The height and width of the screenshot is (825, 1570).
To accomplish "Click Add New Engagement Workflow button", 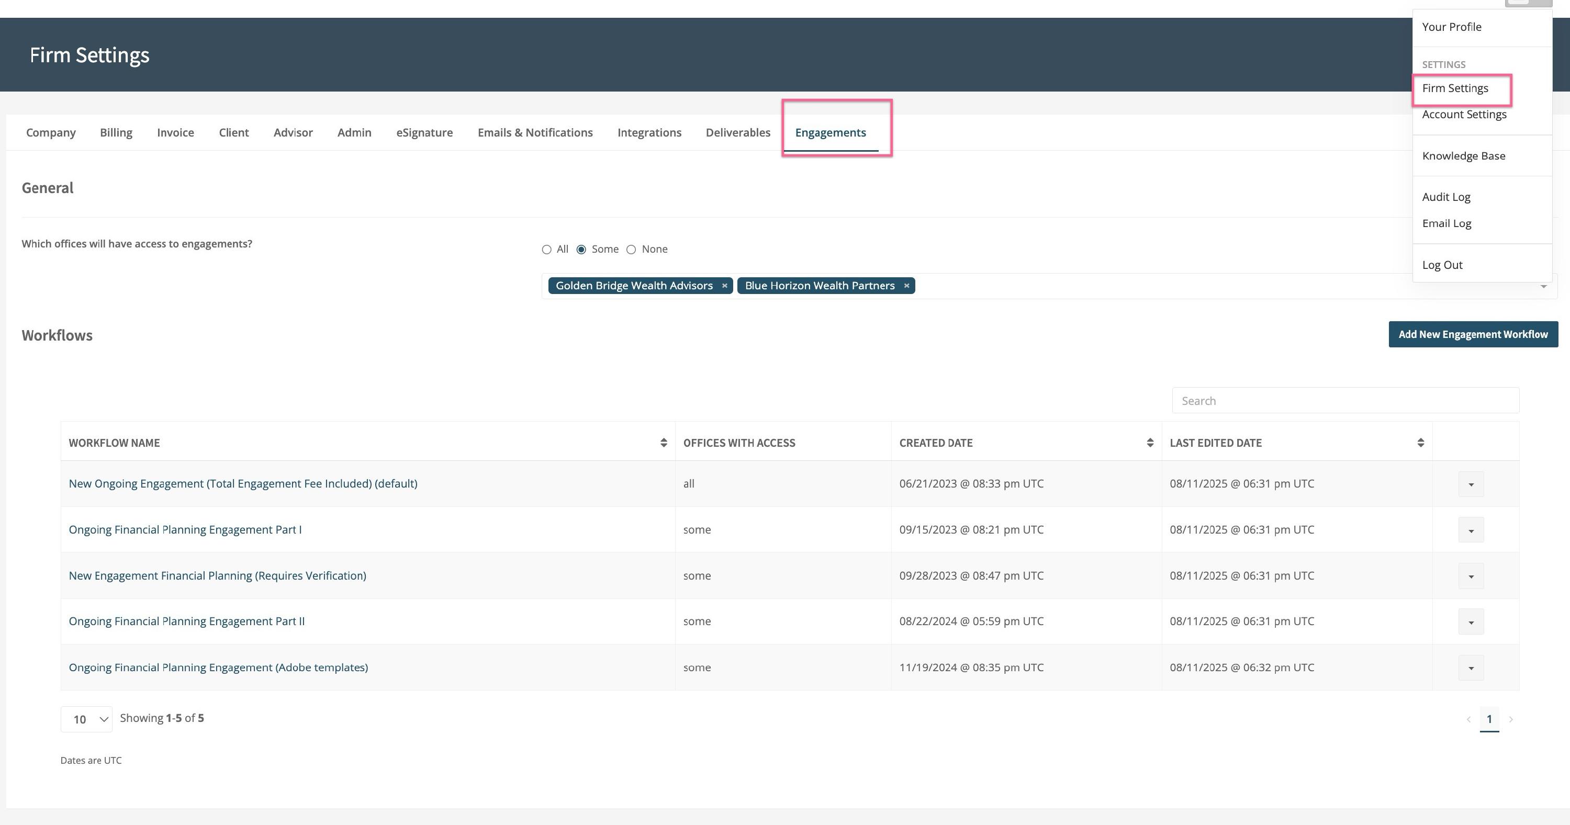I will pyautogui.click(x=1473, y=334).
